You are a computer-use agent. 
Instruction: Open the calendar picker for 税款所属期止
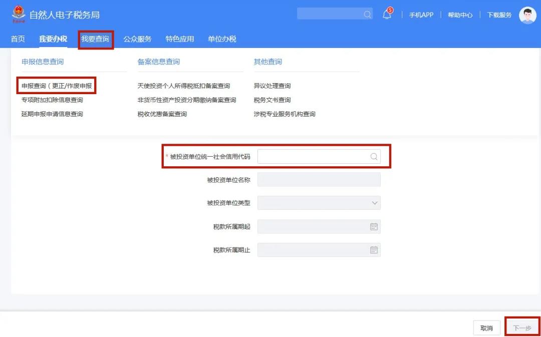point(374,249)
